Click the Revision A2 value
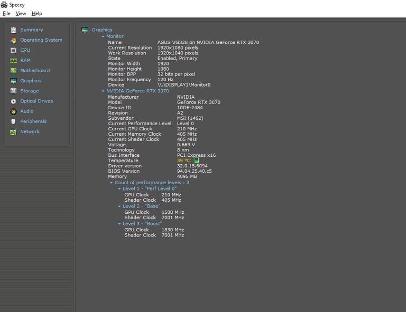 click(180, 113)
